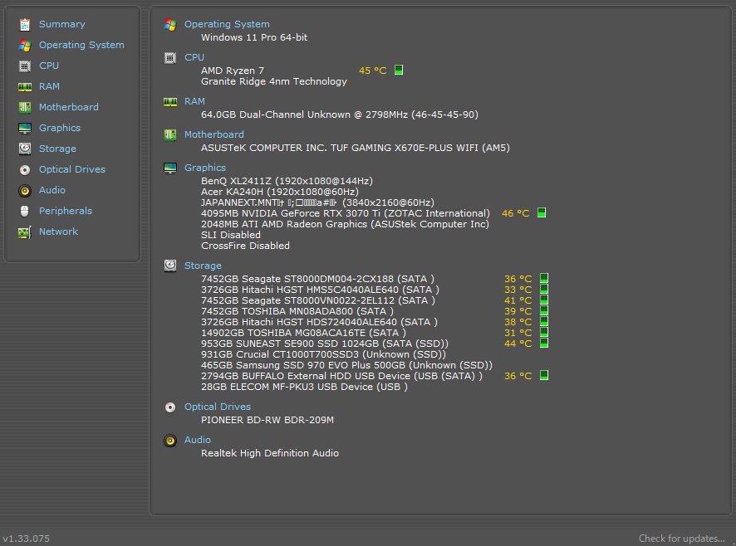
Task: Click the Summary icon in the sidebar
Action: [x=25, y=24]
